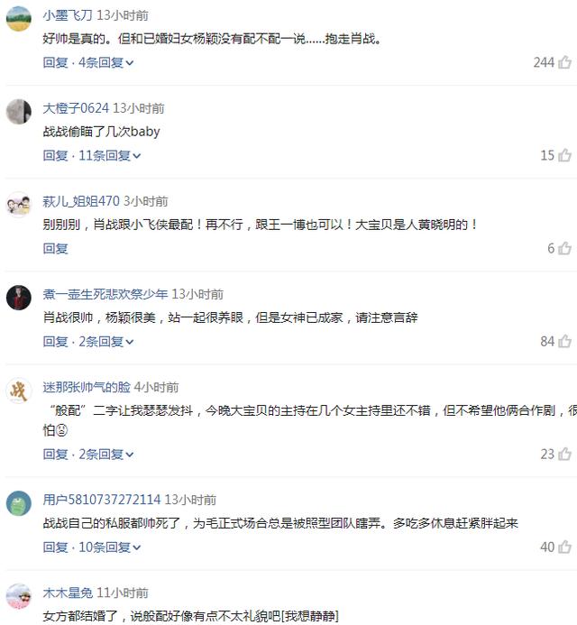Like the comment by 小墨飞刀
Screen dimensions: 577x625
click(564, 62)
